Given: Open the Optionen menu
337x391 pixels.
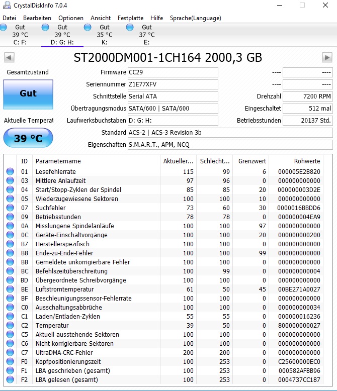Looking at the screenshot, I should [71, 18].
